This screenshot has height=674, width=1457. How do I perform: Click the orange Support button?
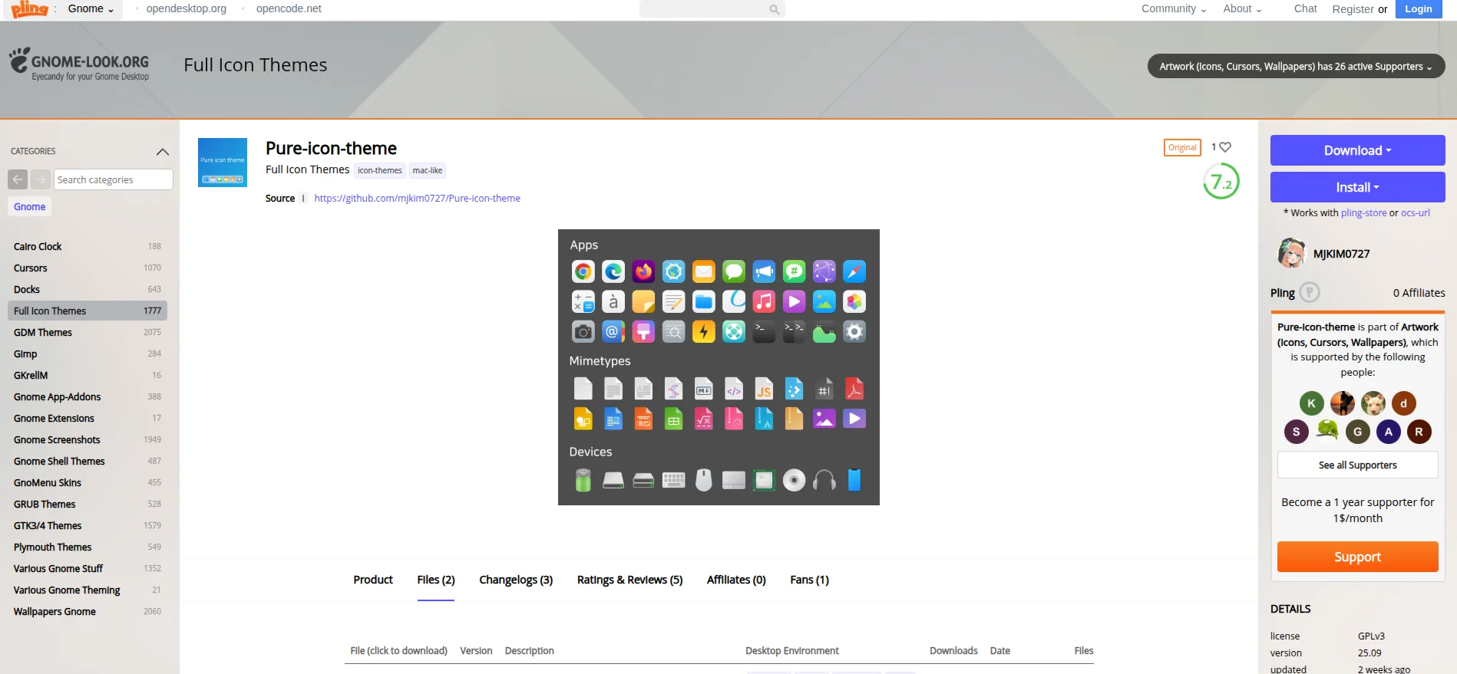click(1357, 557)
